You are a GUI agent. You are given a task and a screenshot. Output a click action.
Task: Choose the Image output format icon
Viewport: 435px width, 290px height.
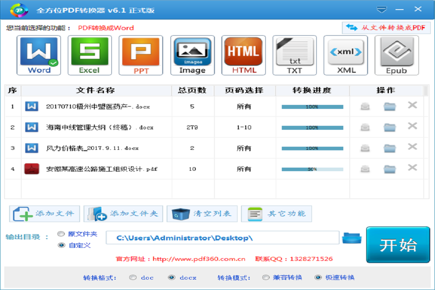pos(192,54)
